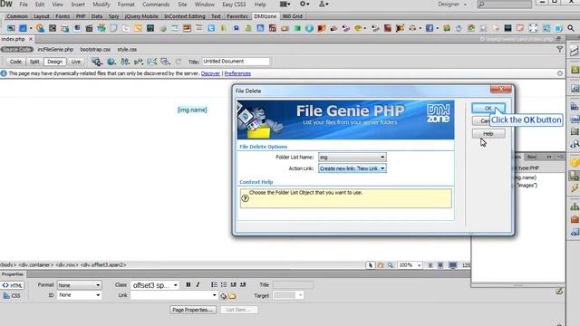Open the incFileGenie.php related file
The height and width of the screenshot is (326, 580).
[x=55, y=49]
